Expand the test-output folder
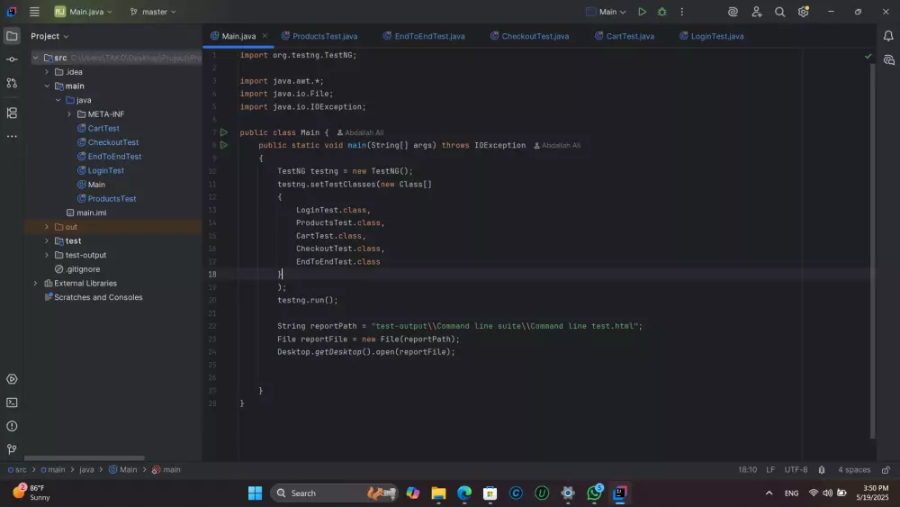 (x=47, y=255)
